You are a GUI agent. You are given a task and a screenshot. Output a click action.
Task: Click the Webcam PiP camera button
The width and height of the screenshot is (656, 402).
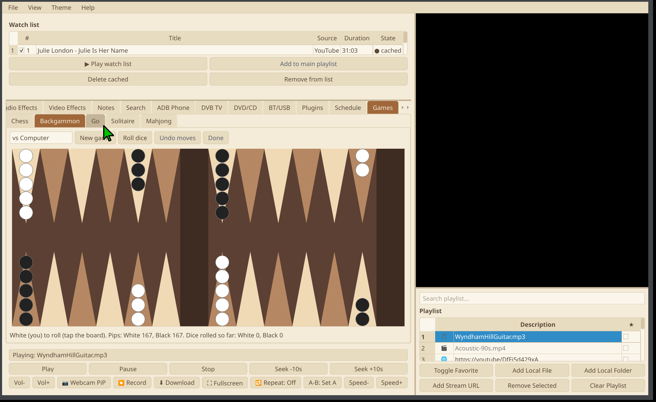coord(84,383)
